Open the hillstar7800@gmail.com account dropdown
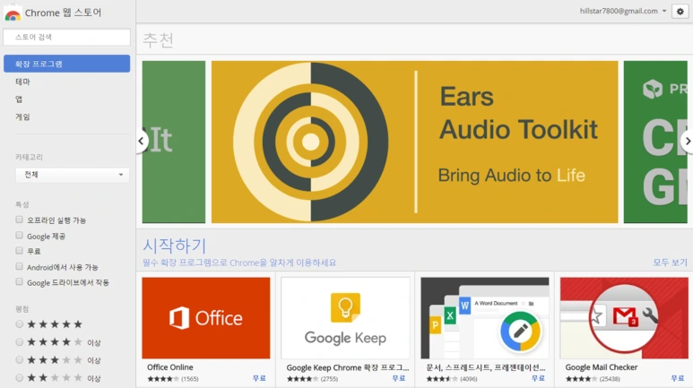This screenshot has height=388, width=693. [623, 11]
